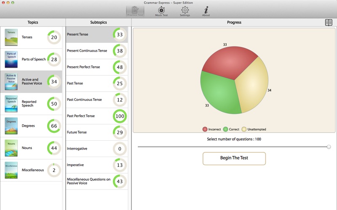
Task: Click the Begin The Test button
Action: (x=234, y=158)
